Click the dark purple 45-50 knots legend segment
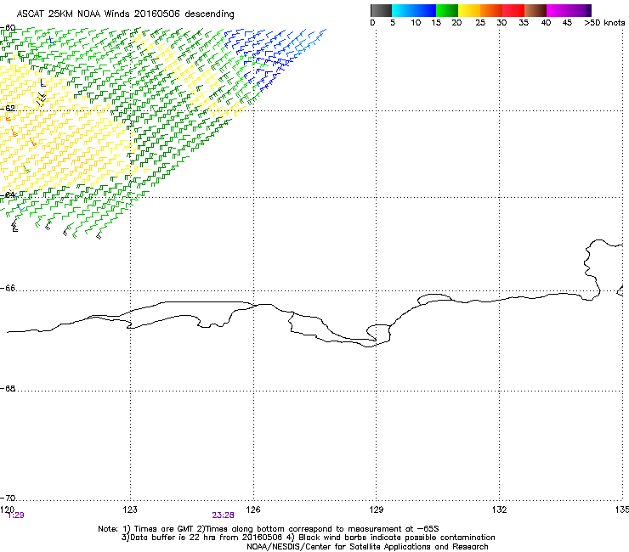Viewport: 629px width, 552px height. coord(580,10)
